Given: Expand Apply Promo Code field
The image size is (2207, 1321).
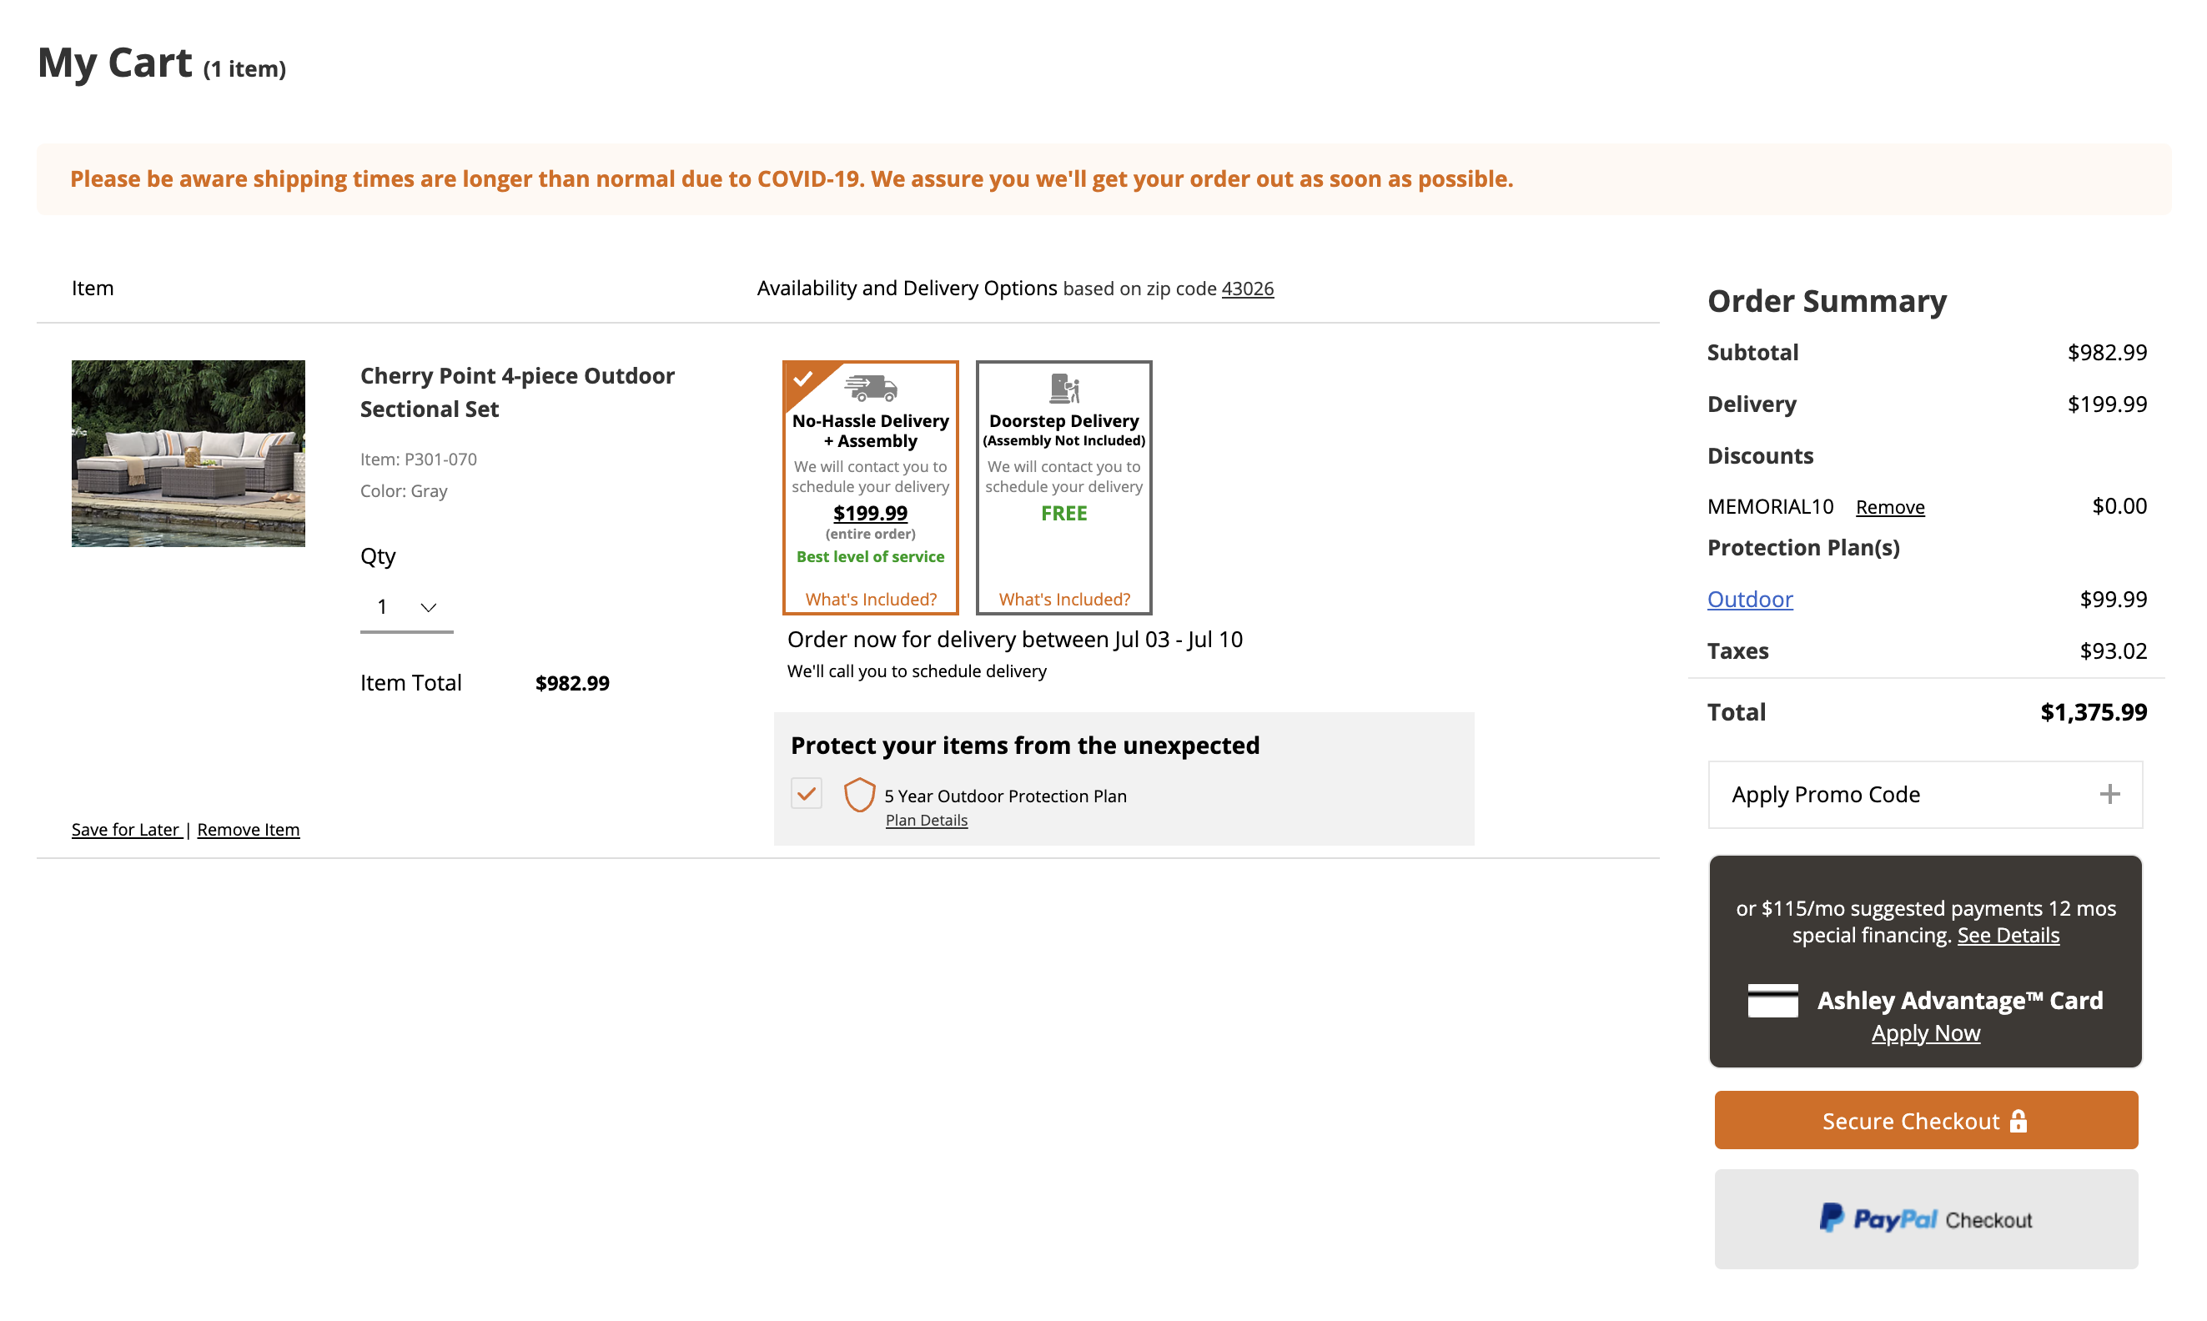Looking at the screenshot, I should (x=1923, y=793).
